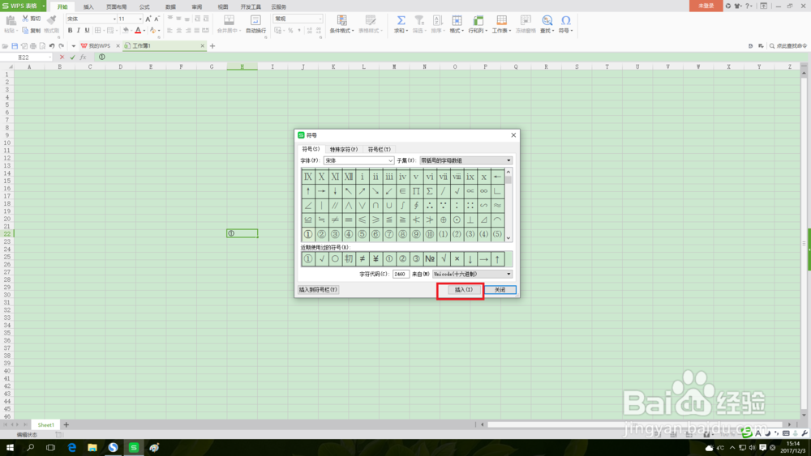811x456 pixels.
Task: Click the symbol grid vertical scrollbar down arrow
Action: pyautogui.click(x=508, y=238)
